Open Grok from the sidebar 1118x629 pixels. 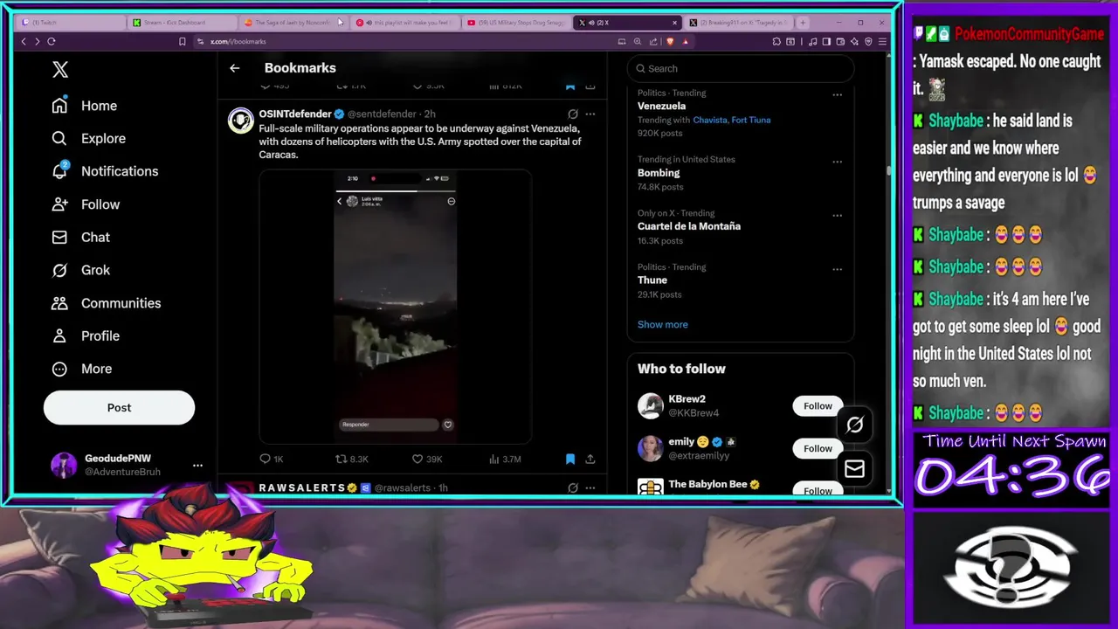coord(80,270)
